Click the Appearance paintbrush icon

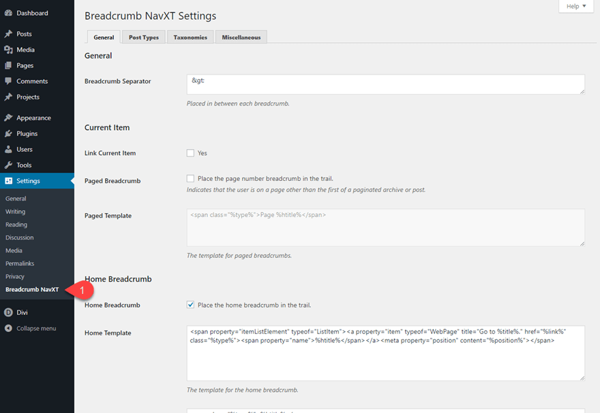click(8, 118)
